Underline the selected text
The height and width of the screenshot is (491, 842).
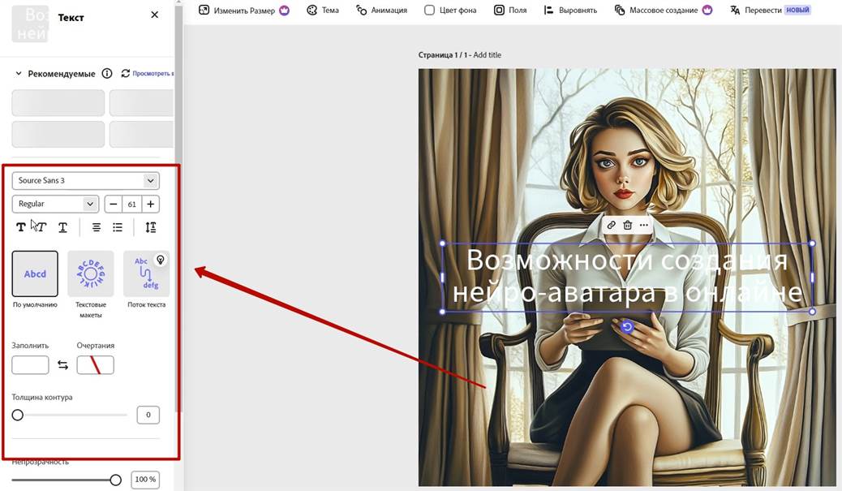(x=62, y=227)
